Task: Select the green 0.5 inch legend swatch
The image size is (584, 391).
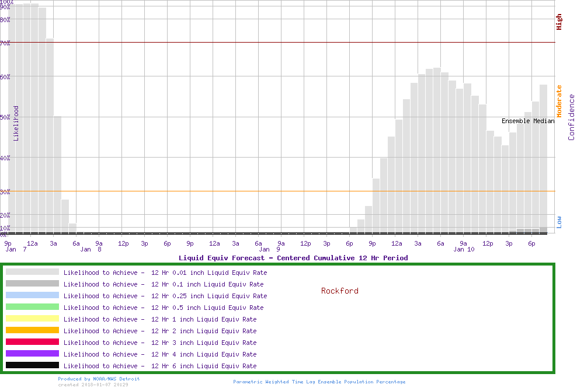Action: (32, 307)
